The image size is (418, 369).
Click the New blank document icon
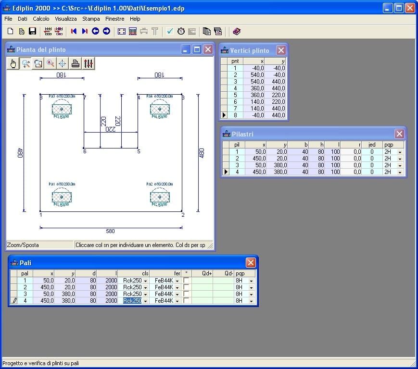pos(10,31)
